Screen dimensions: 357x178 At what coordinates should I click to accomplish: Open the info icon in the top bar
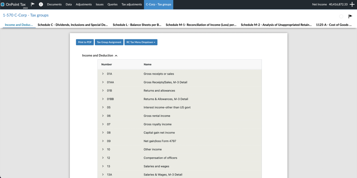point(41,4)
